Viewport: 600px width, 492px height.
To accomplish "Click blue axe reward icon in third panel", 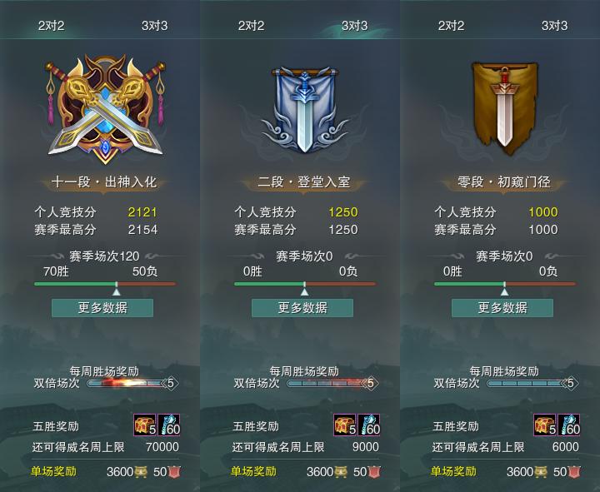I will tap(569, 425).
